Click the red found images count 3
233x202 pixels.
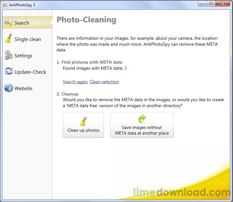(x=125, y=68)
